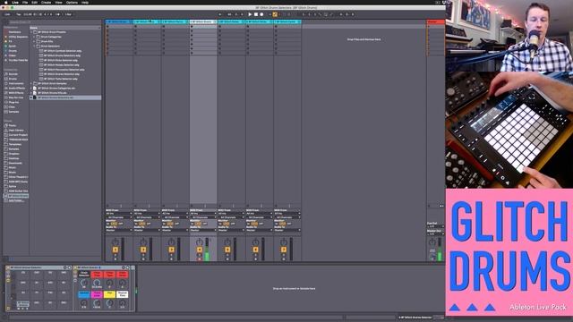Open the Live application menu
The width and height of the screenshot is (573, 322).
tap(15, 2)
